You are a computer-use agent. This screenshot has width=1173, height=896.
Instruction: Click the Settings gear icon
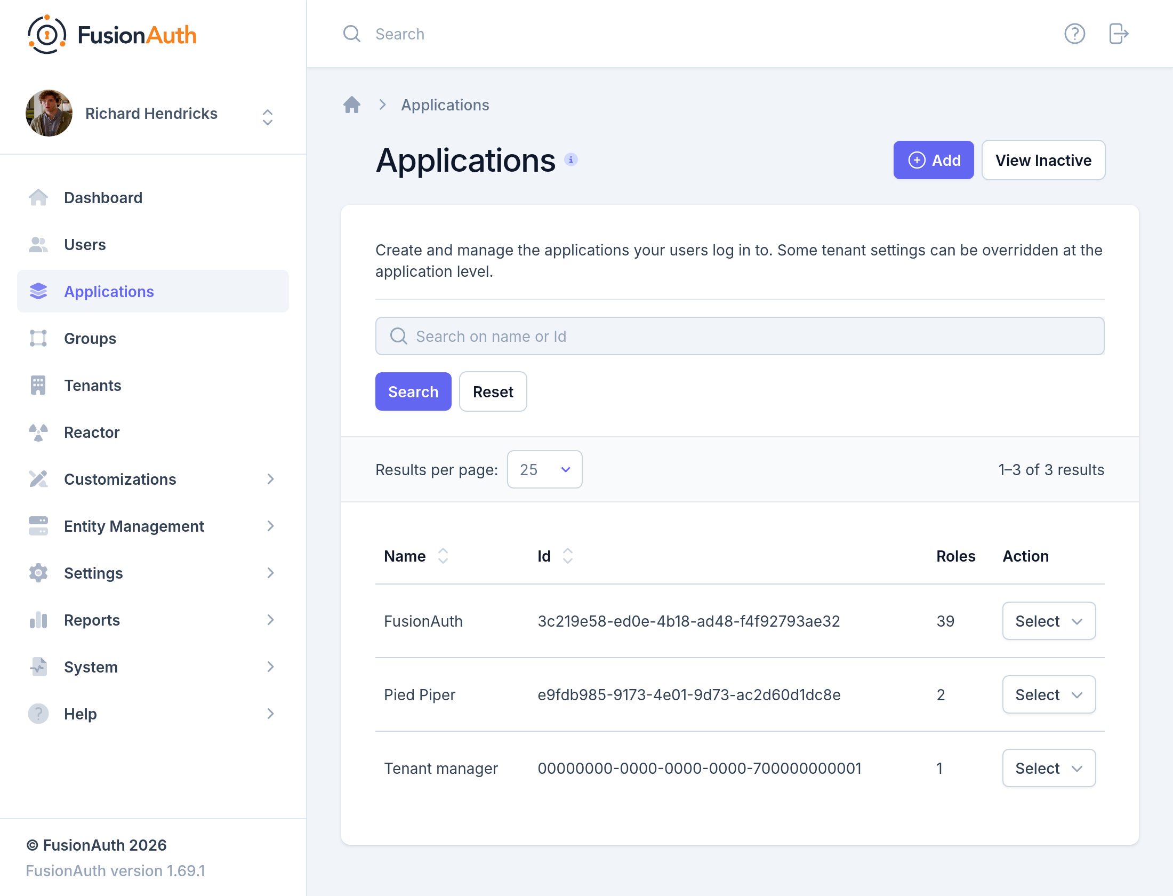(x=38, y=573)
